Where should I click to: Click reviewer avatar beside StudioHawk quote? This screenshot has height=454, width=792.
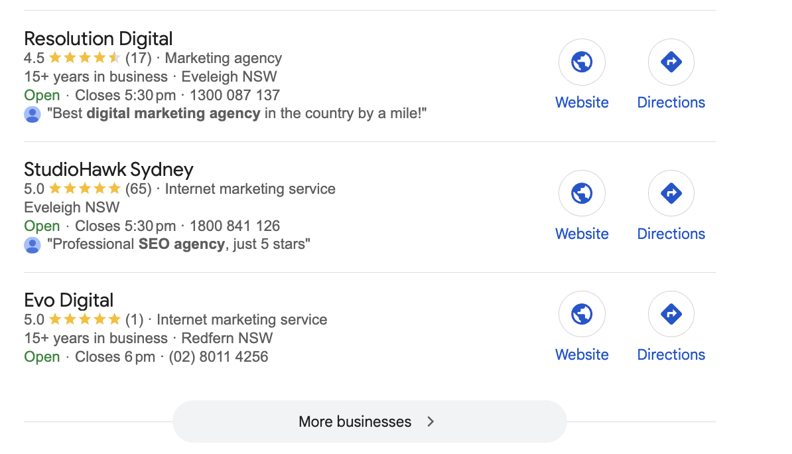click(32, 245)
